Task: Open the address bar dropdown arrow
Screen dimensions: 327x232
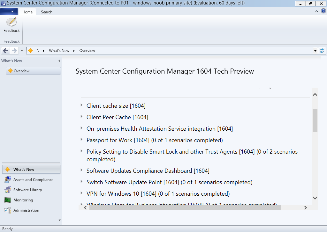Action: pyautogui.click(x=315, y=51)
